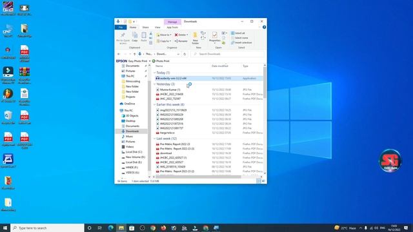
Task: Select the audacity-win-3.2.2-x64 file
Action: click(x=209, y=79)
